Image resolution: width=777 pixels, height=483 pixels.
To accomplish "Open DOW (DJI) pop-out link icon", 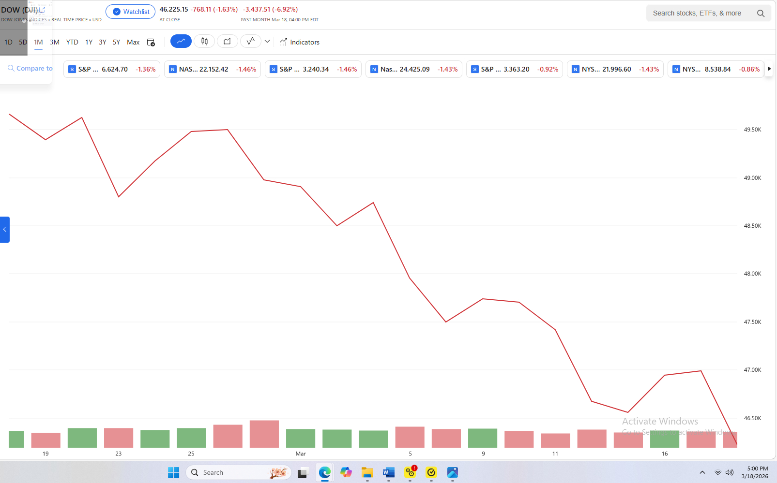I will point(42,9).
